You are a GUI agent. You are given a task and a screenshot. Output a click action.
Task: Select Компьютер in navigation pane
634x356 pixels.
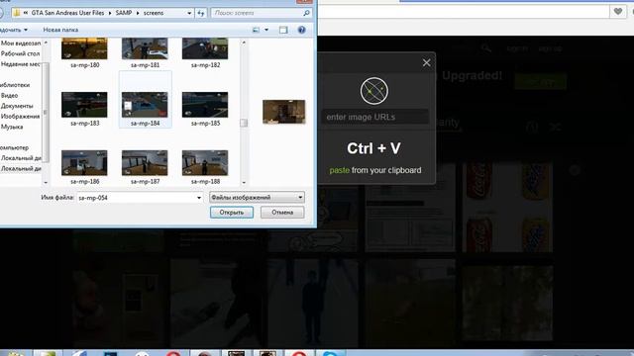point(15,148)
